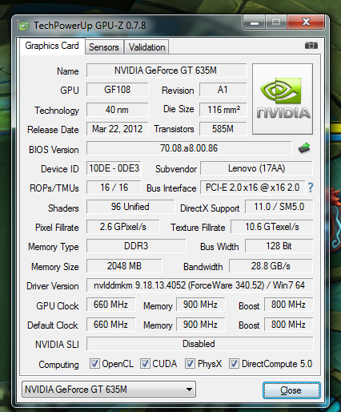Click the Revision field A1
The height and width of the screenshot is (412, 341).
(223, 90)
